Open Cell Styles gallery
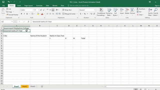Viewport: 160px width, 90px height. coord(115,12)
